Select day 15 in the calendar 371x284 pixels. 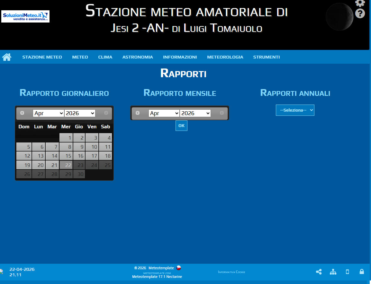click(66, 156)
